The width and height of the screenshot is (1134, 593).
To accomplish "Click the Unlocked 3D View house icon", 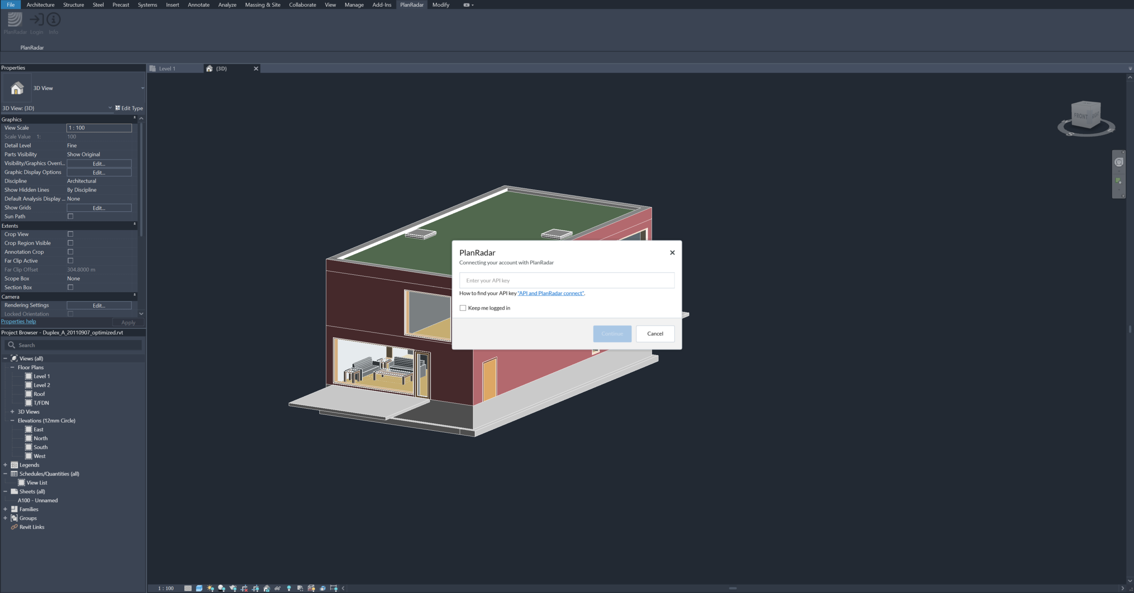I will (267, 588).
